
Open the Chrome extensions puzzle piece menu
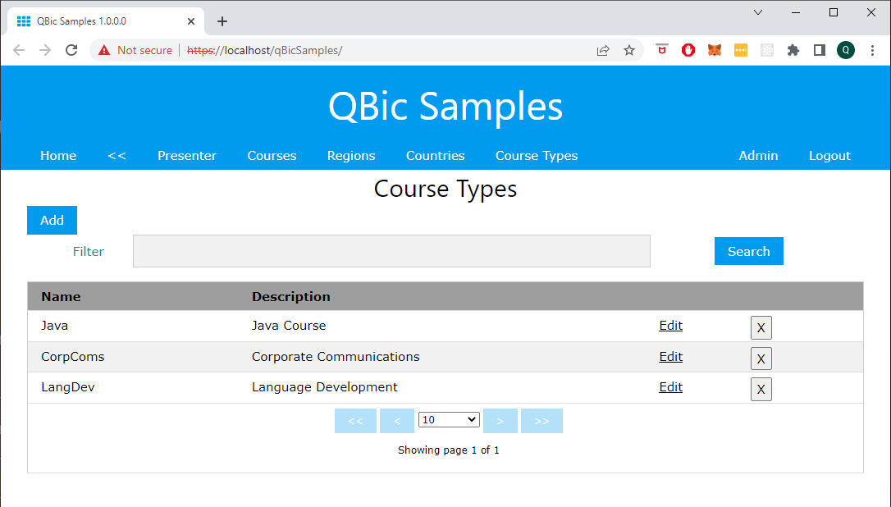click(x=793, y=50)
